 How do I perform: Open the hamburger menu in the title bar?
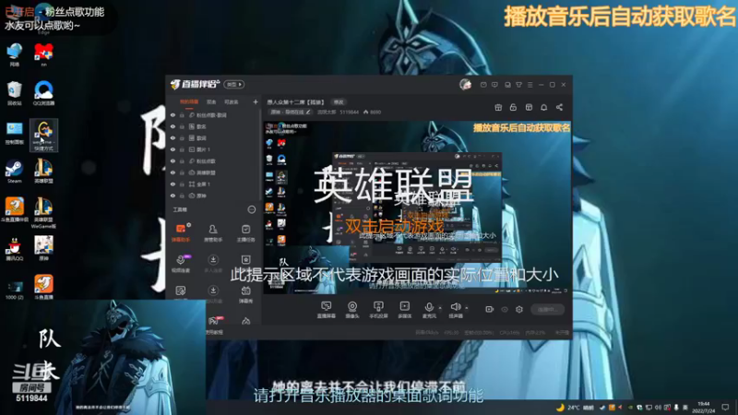[x=530, y=85]
